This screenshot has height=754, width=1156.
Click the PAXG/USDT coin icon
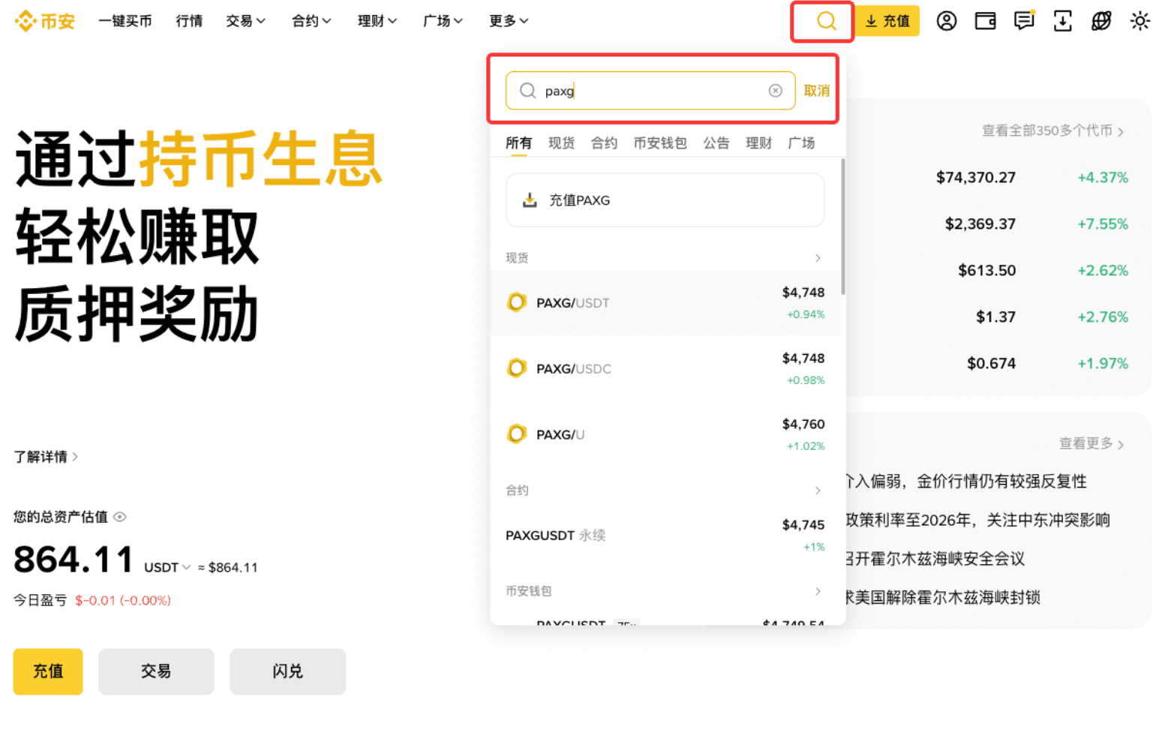click(517, 302)
